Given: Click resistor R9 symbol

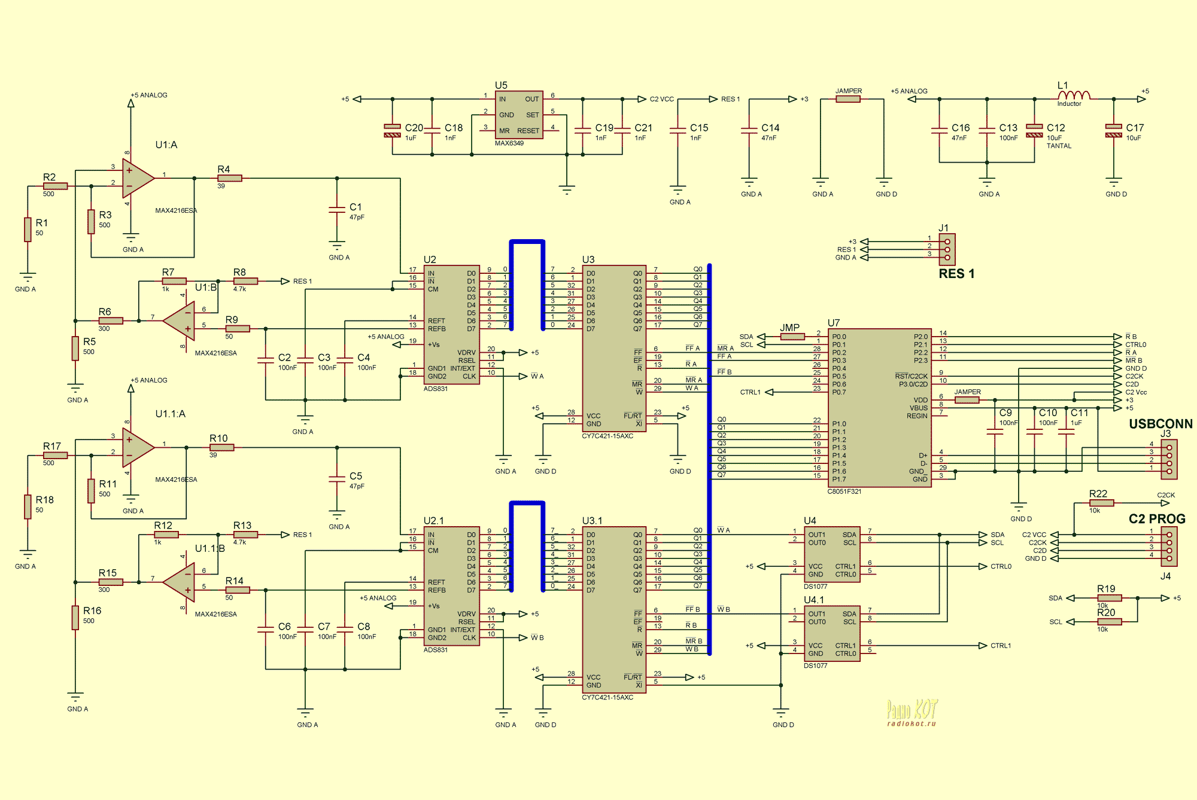Looking at the screenshot, I should pos(238,329).
